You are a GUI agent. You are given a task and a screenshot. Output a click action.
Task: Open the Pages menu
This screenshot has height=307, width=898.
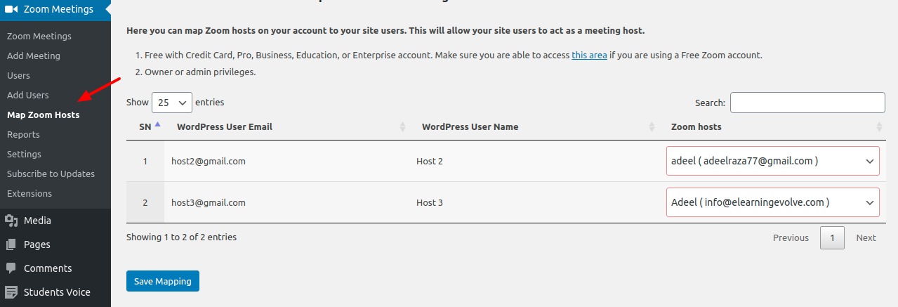(55, 244)
